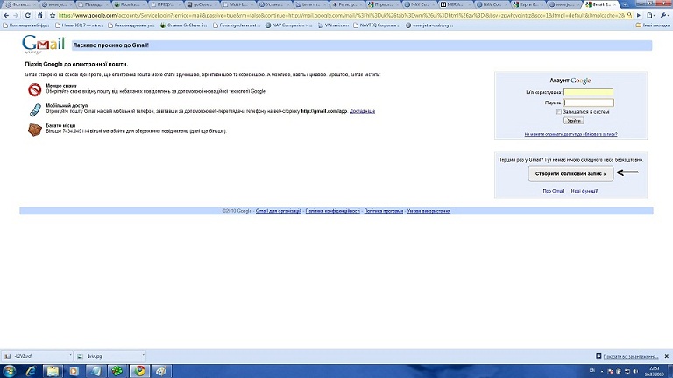The height and width of the screenshot is (378, 673).
Task: Open the privacy policy footer link
Action: (333, 211)
